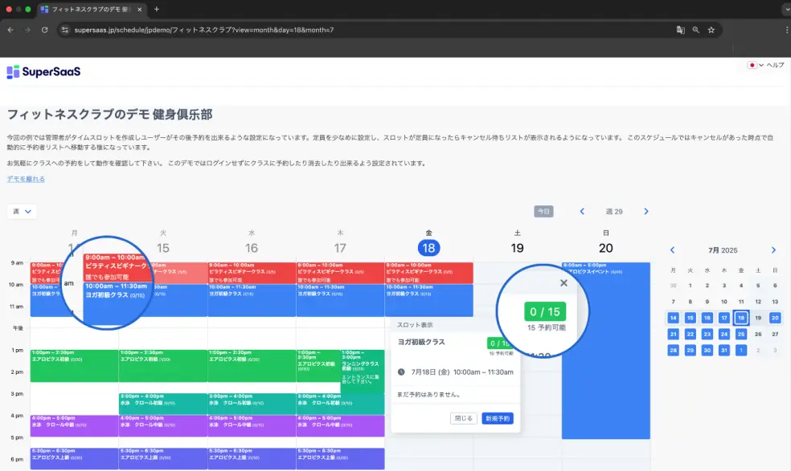Bookmark this page with the star icon

(x=711, y=30)
